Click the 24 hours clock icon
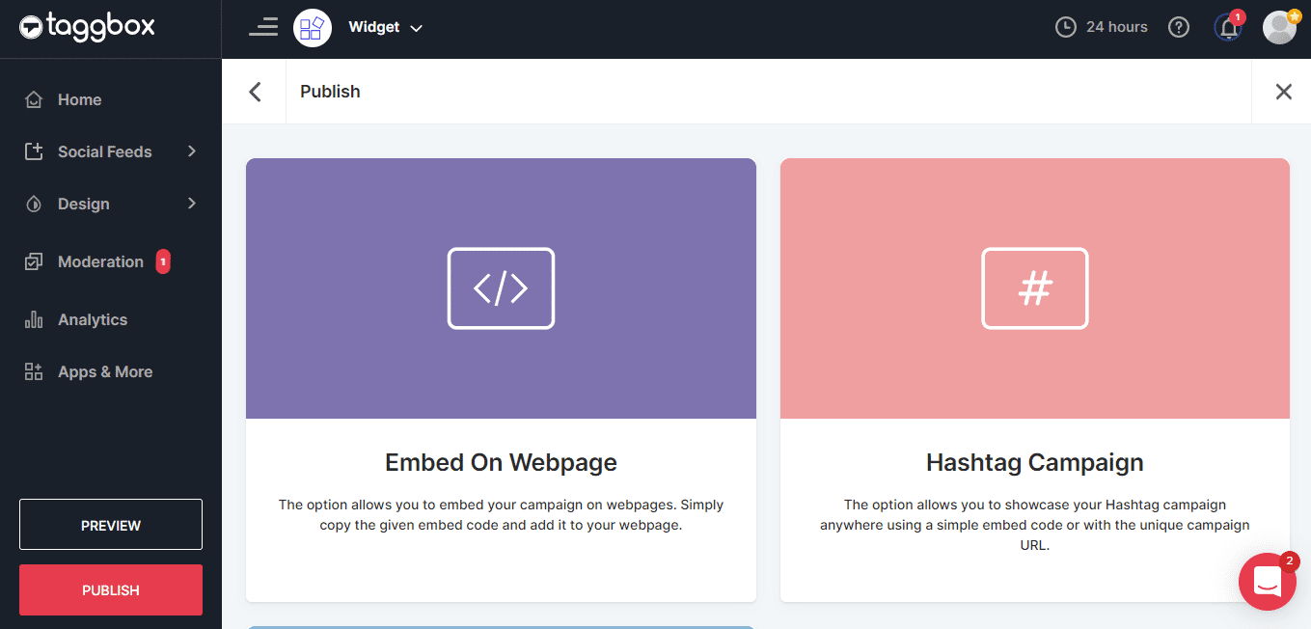 click(x=1065, y=27)
